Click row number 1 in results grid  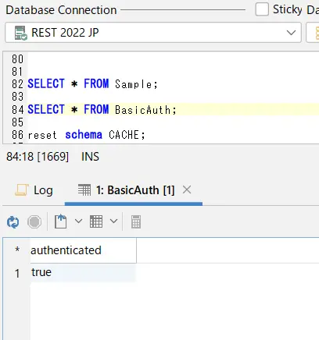(17, 274)
